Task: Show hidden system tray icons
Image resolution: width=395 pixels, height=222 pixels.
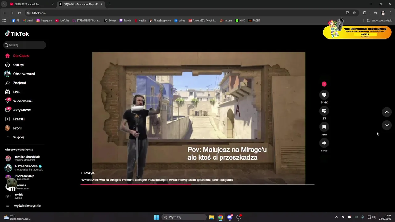Action: click(x=336, y=217)
